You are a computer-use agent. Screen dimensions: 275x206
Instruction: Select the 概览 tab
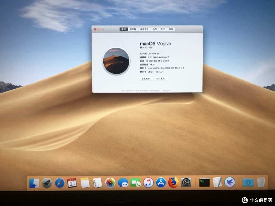point(124,29)
